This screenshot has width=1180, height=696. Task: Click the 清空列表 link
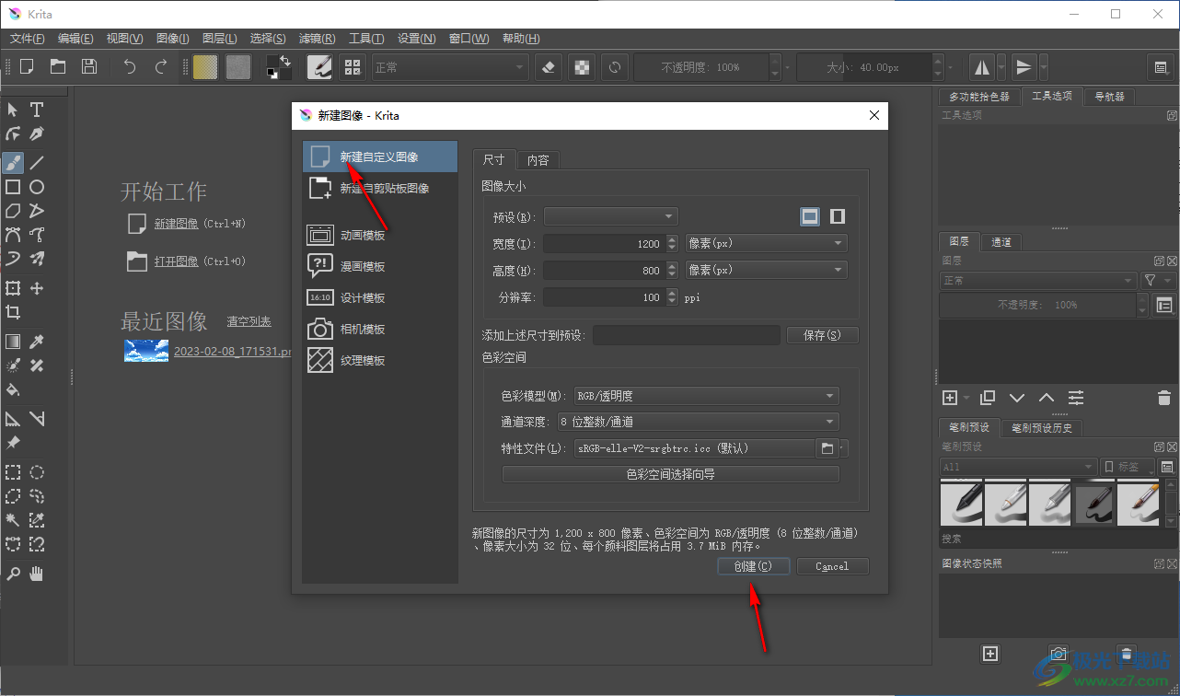(x=249, y=321)
